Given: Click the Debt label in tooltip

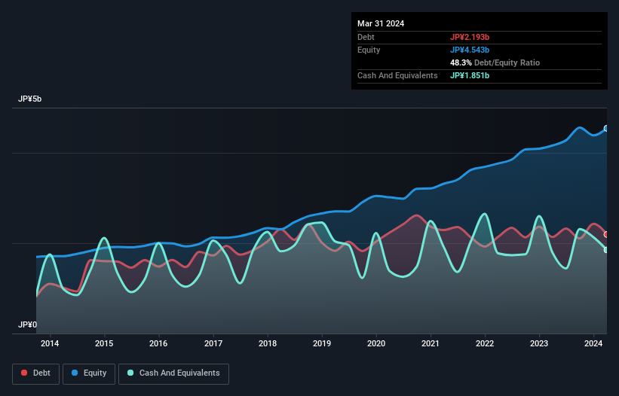Looking at the screenshot, I should 366,37.
